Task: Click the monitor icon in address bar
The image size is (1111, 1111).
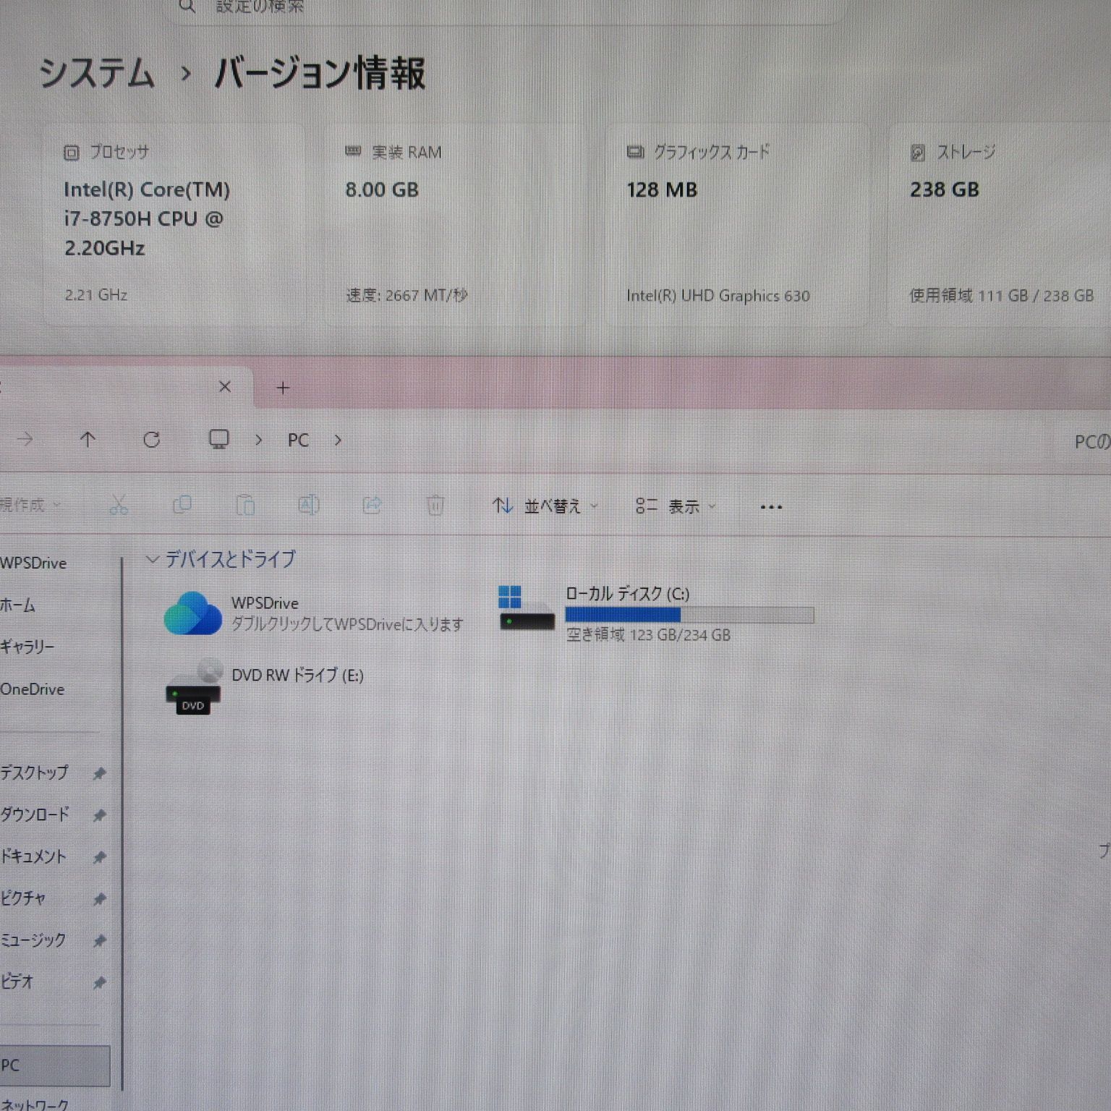Action: click(218, 439)
